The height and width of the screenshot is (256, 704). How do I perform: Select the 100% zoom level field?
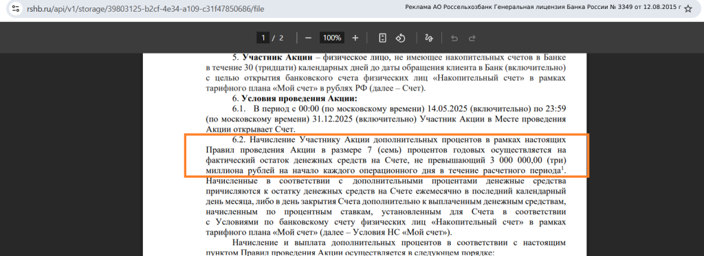coord(332,38)
